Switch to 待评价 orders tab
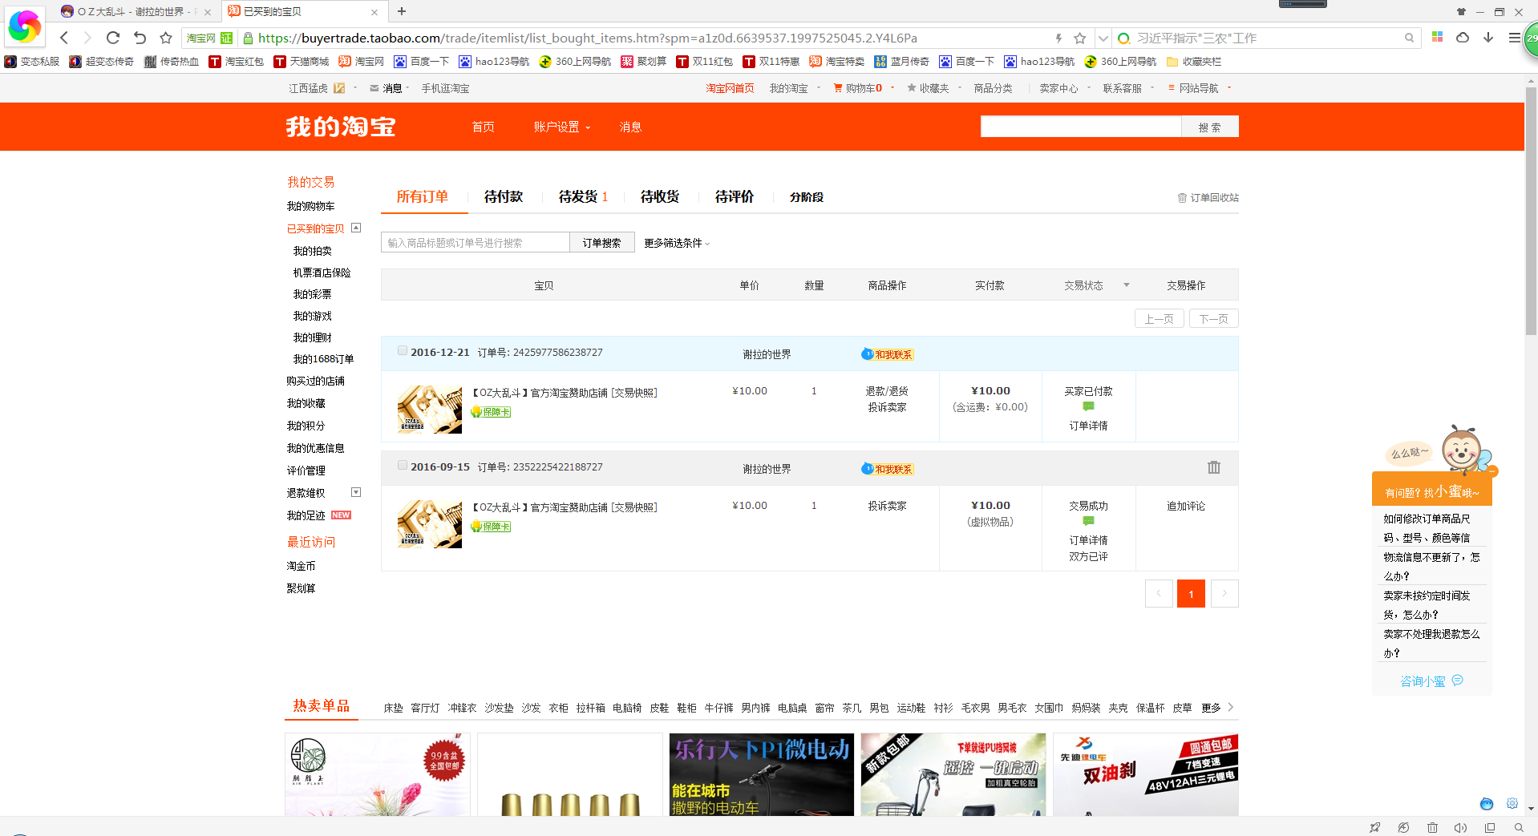1538x836 pixels. tap(735, 197)
